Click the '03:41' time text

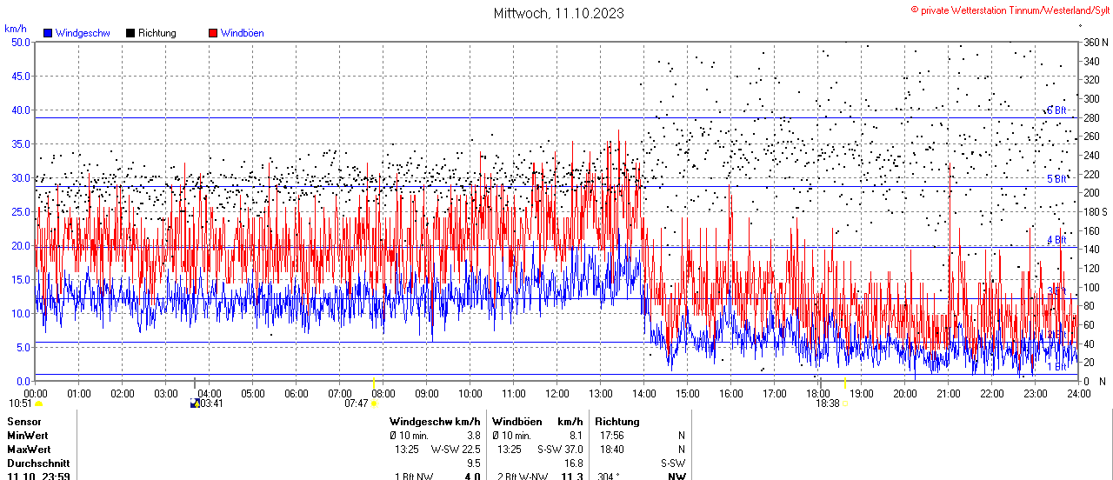tap(212, 403)
